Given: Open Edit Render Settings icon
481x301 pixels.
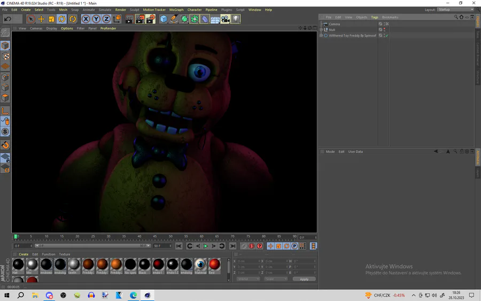Looking at the screenshot, I should (x=150, y=19).
